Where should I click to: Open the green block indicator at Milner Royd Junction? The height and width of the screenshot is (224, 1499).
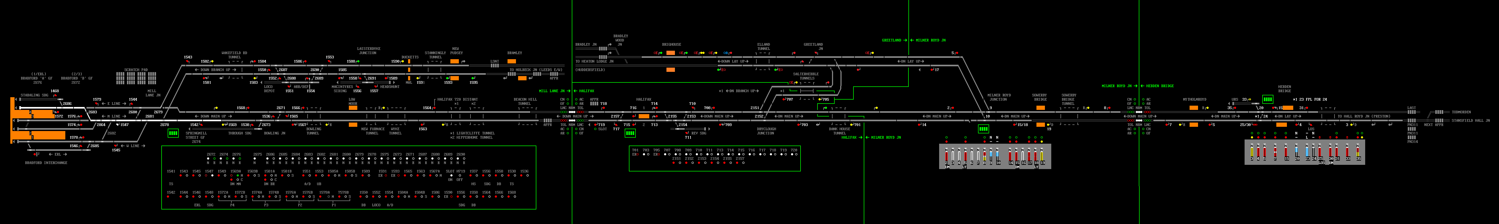[984, 129]
